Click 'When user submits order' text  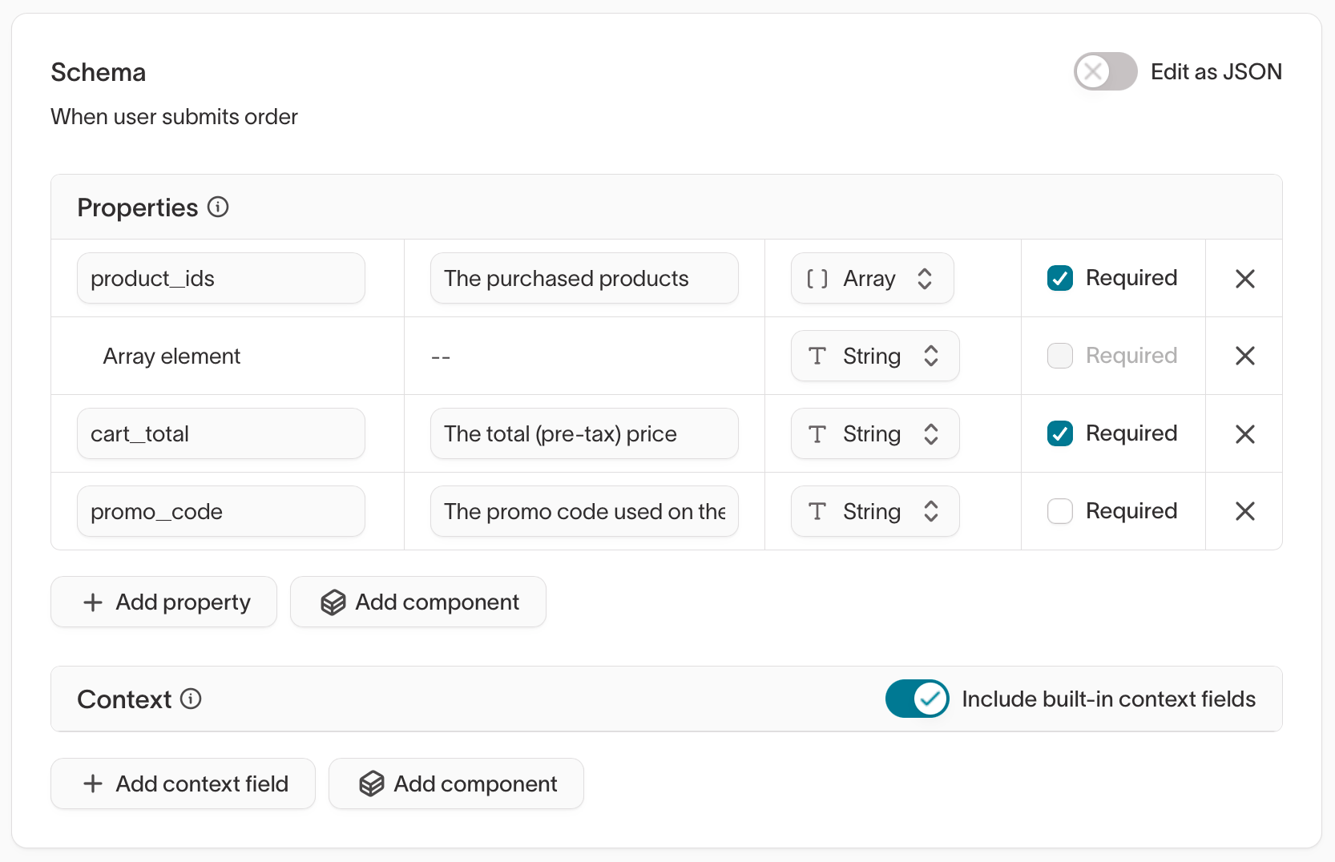[x=174, y=117]
